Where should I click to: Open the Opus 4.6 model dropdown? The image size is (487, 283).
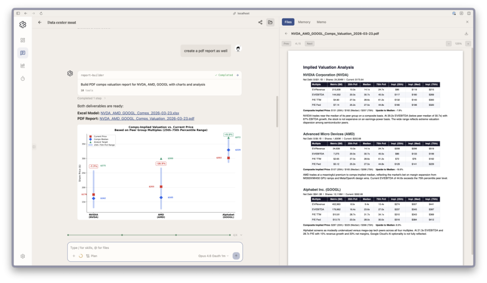pos(213,256)
